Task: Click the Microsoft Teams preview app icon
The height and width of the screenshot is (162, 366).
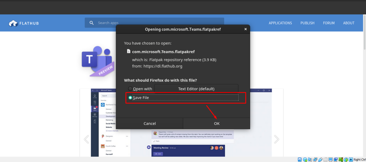Action: pos(98,61)
